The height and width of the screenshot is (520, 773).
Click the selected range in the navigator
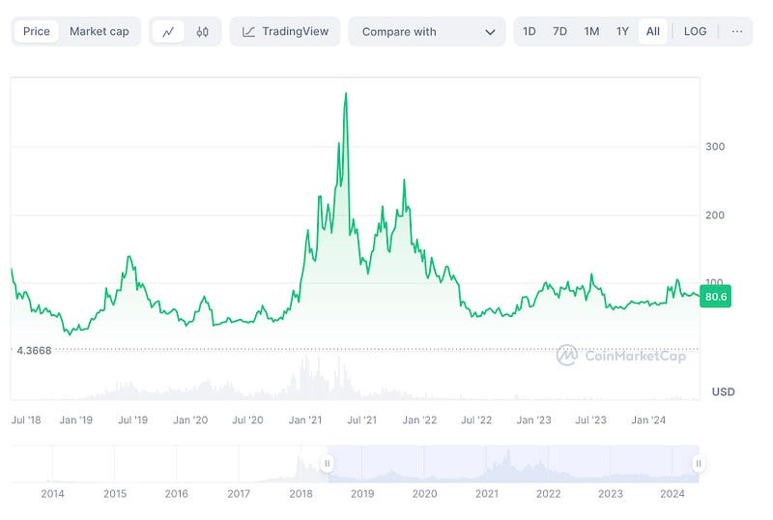pos(513,464)
